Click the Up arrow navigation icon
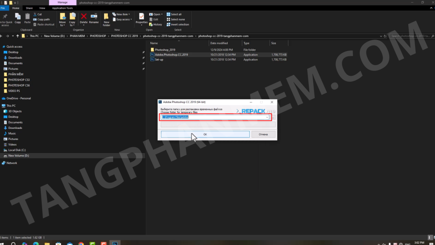 point(17,36)
